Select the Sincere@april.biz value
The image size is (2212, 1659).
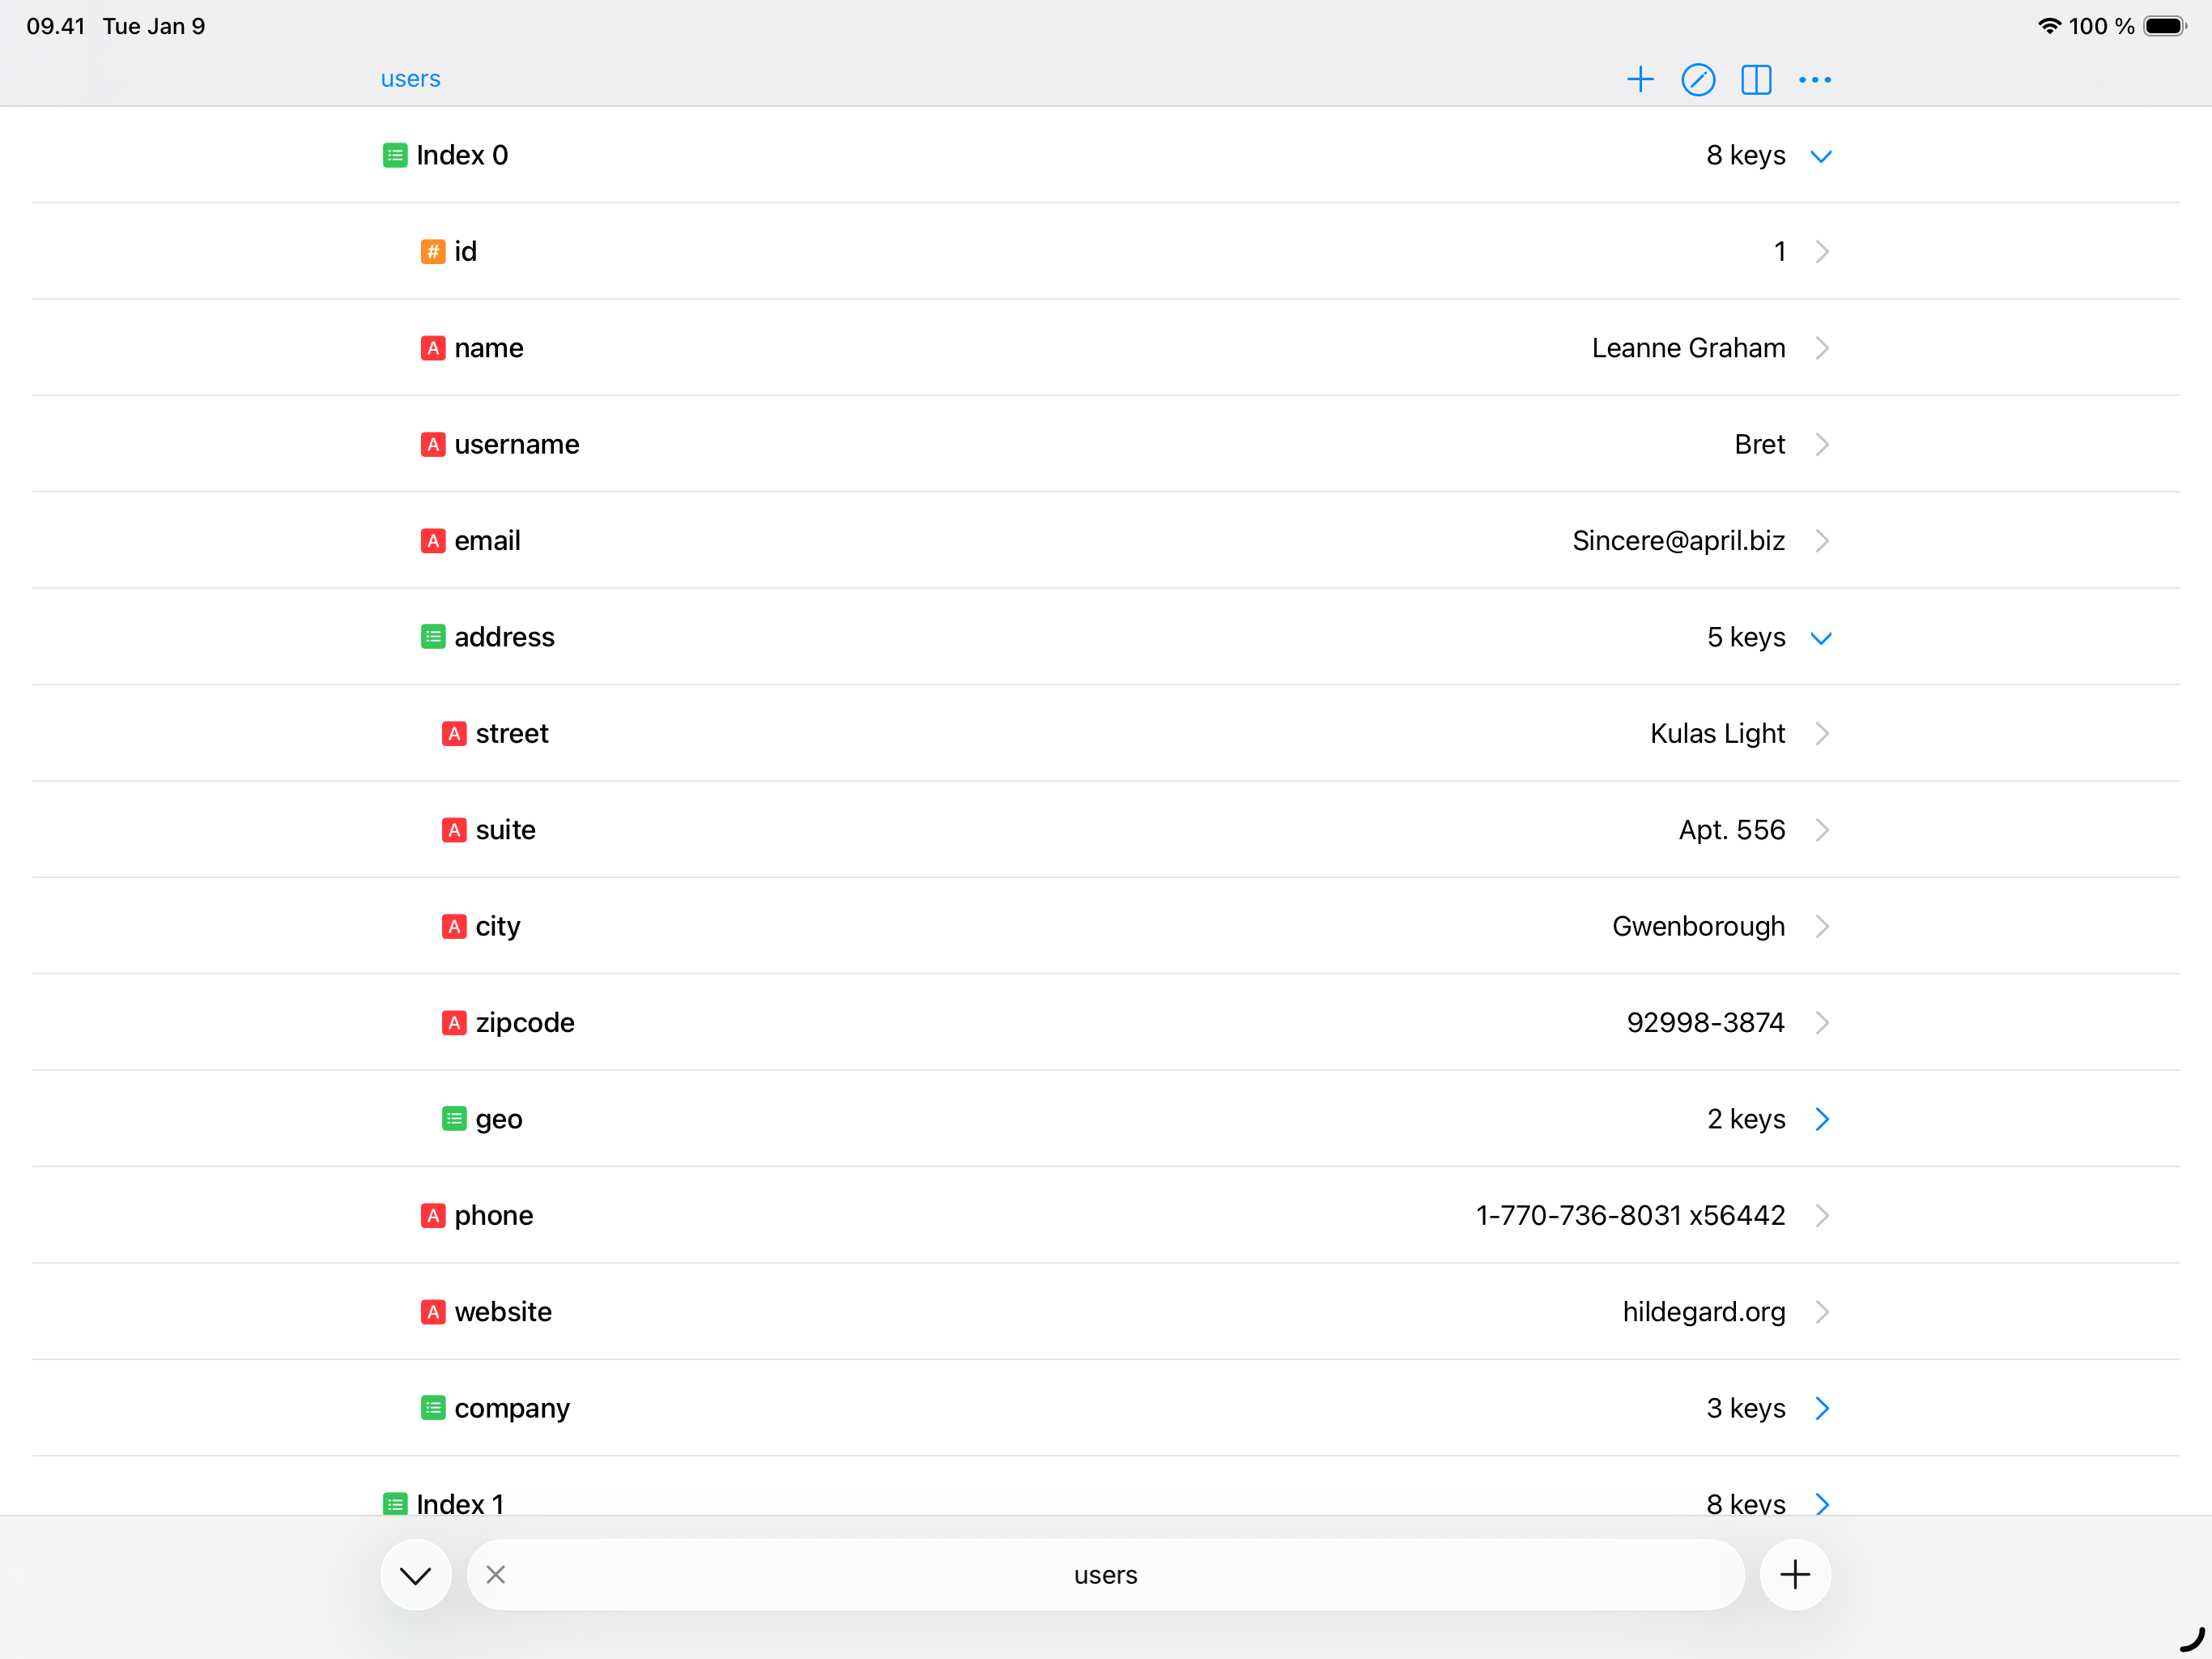pyautogui.click(x=1678, y=541)
